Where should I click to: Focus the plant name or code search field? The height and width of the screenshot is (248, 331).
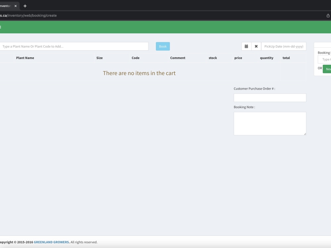(x=74, y=46)
